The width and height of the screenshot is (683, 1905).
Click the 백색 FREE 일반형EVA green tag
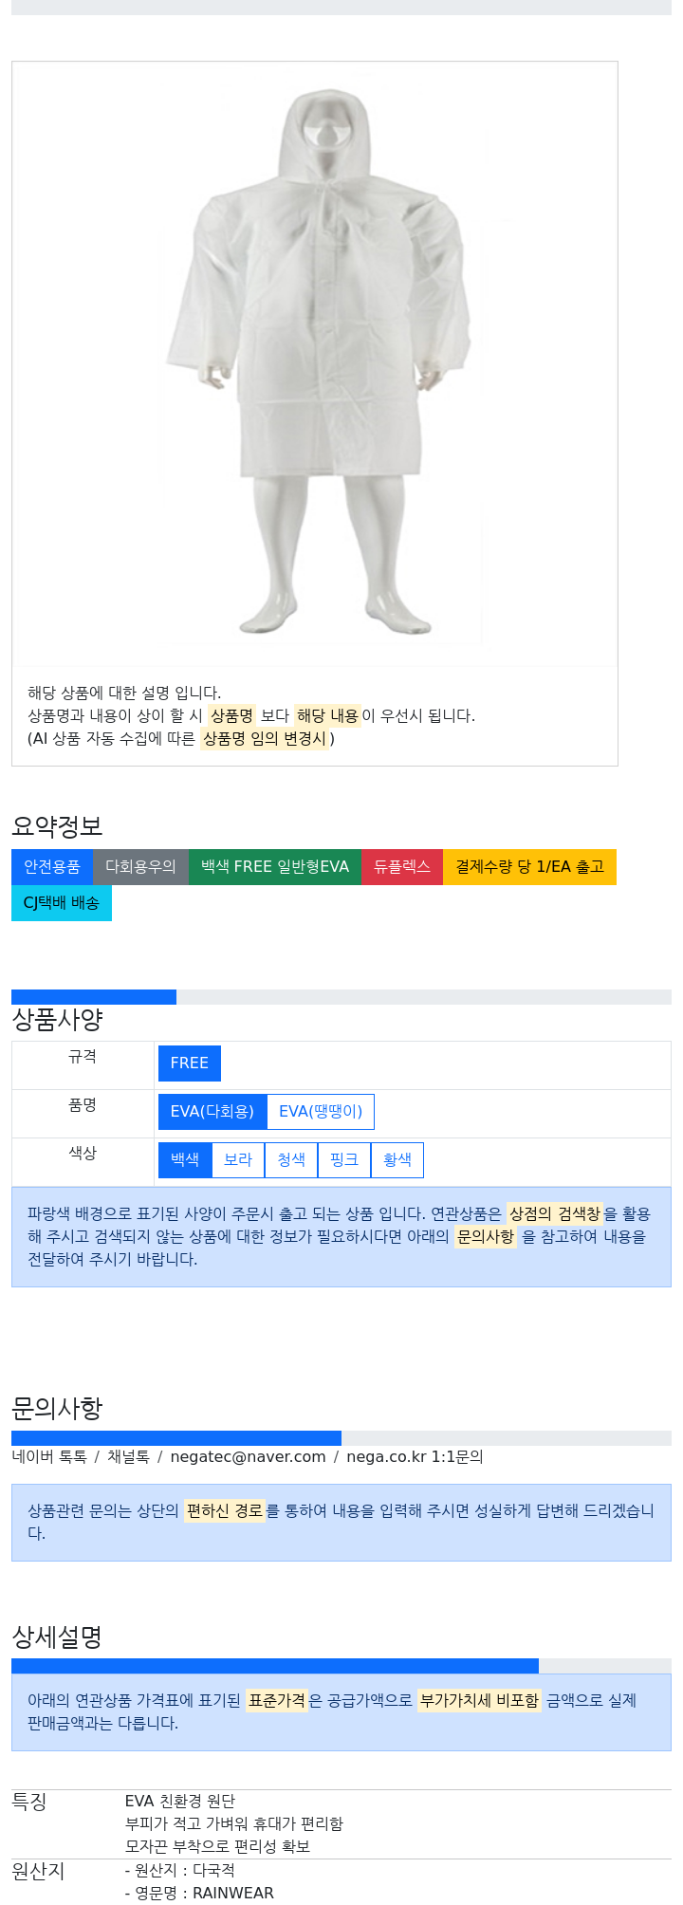[x=275, y=867]
